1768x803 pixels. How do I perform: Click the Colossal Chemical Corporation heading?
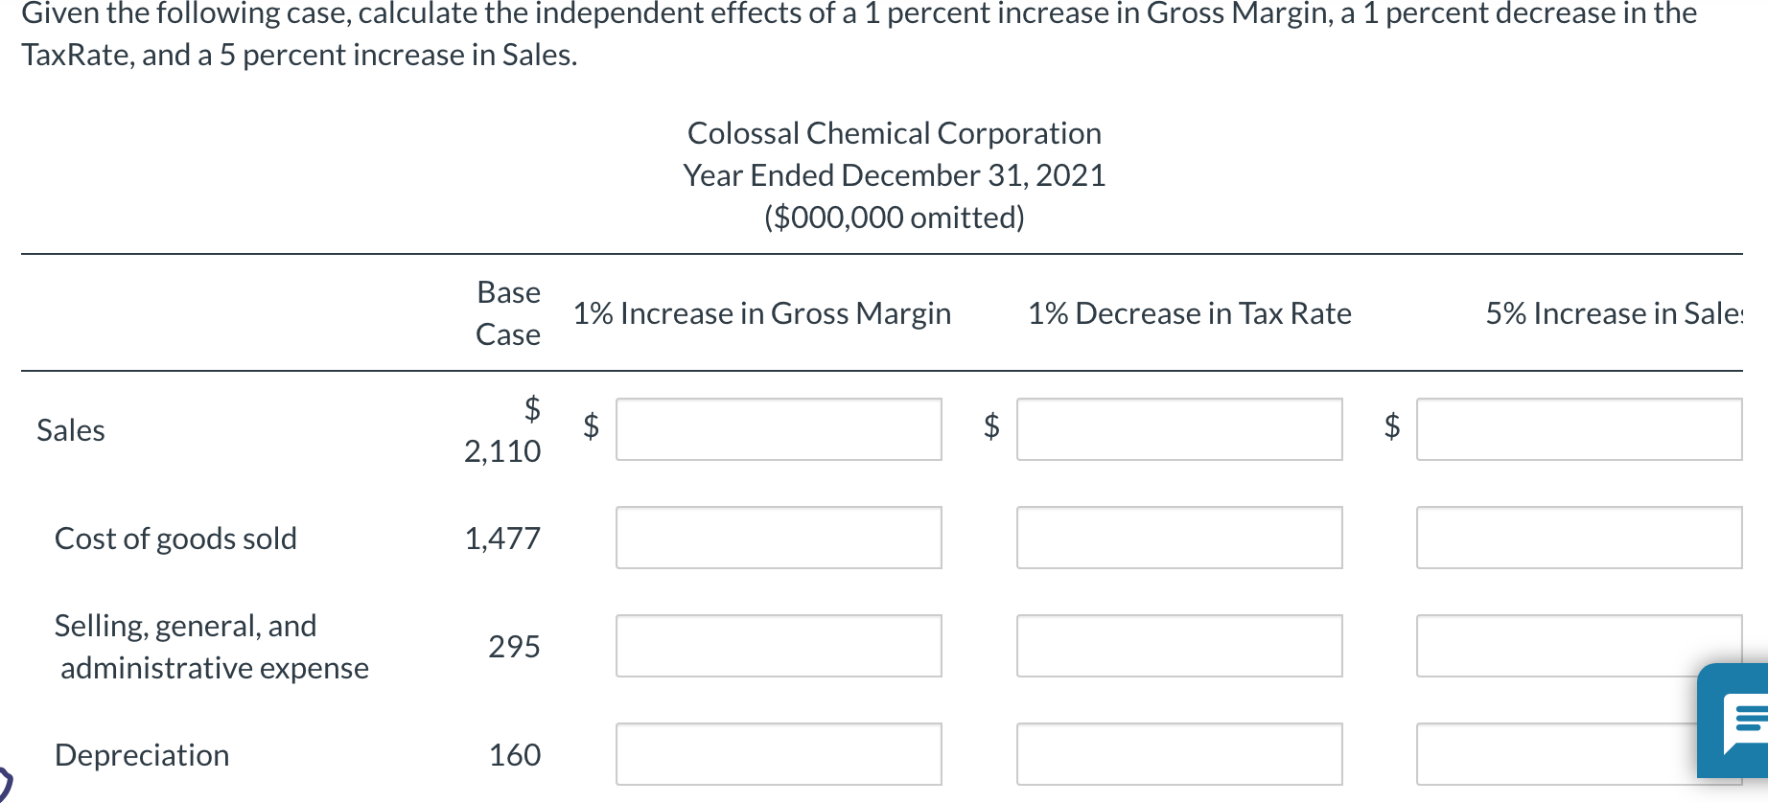click(893, 132)
